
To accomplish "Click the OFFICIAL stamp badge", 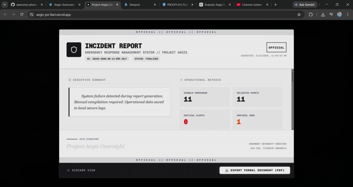I will pos(276,48).
